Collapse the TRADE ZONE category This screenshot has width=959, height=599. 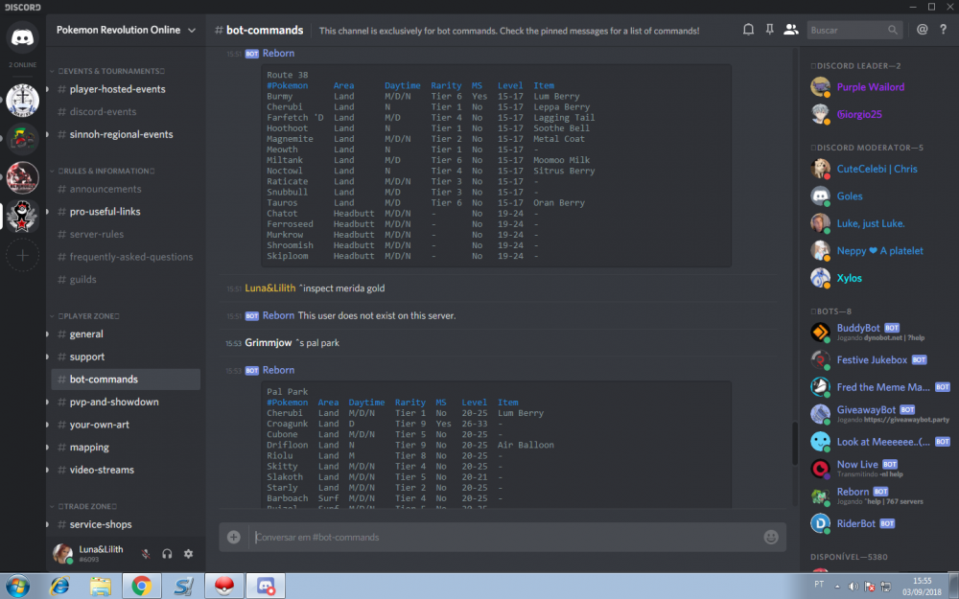tap(83, 506)
